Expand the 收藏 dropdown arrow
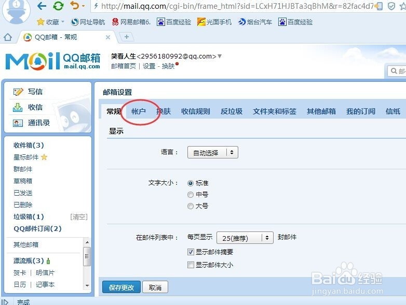 [63, 22]
